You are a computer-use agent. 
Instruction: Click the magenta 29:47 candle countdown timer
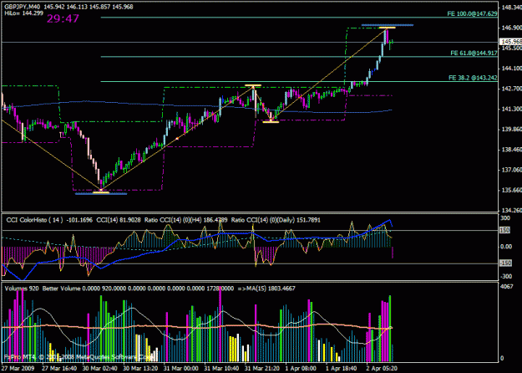click(x=63, y=18)
